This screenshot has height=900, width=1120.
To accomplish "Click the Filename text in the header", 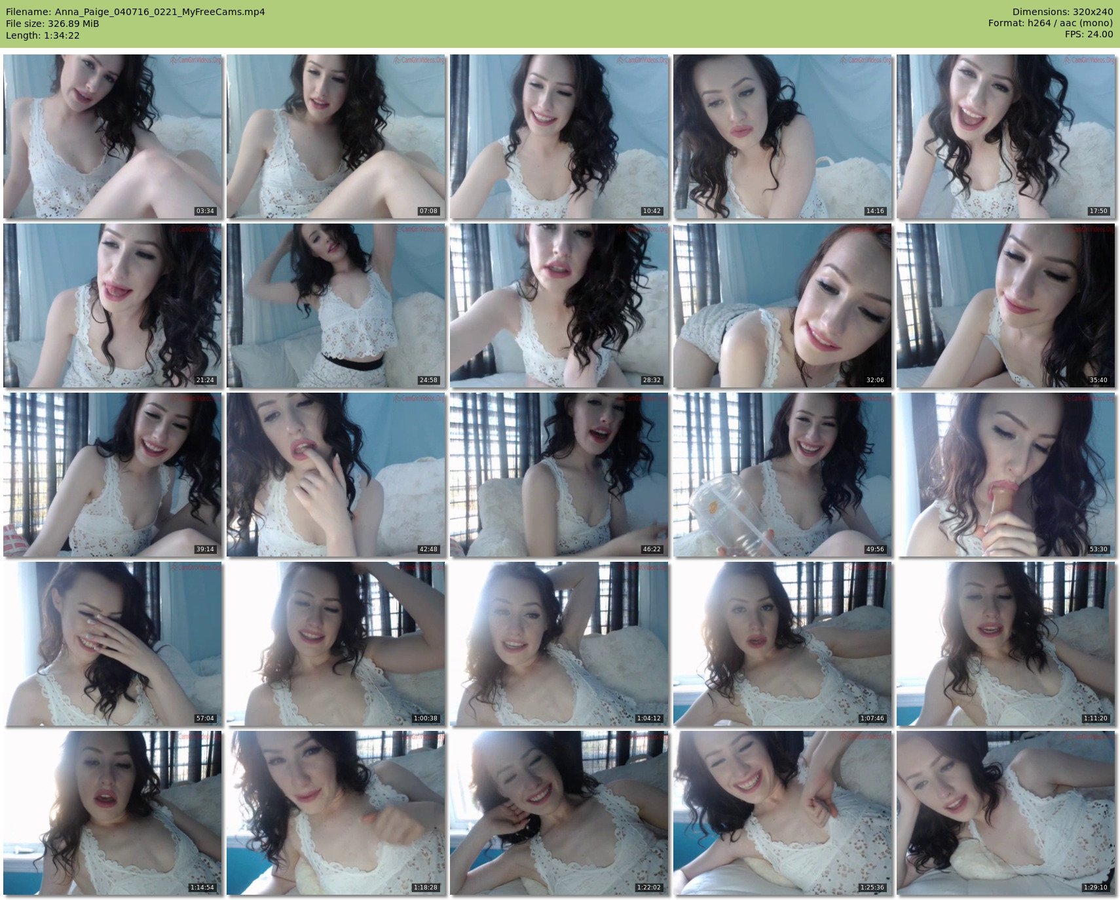I will point(136,12).
